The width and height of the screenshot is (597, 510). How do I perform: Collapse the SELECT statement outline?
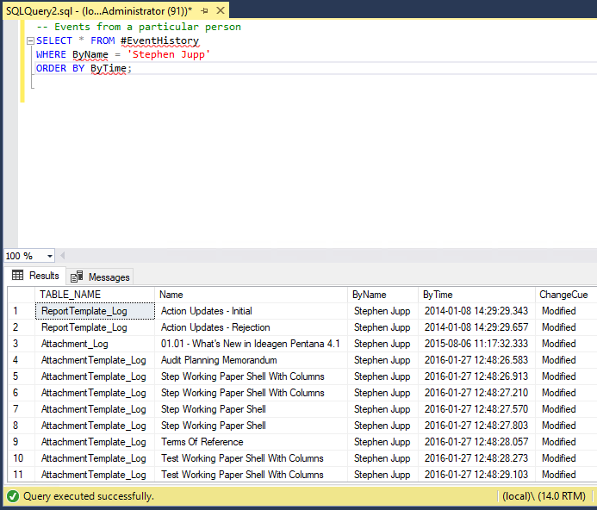coord(30,40)
